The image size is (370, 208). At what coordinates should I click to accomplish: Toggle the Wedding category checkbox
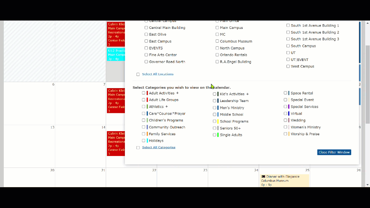click(x=285, y=120)
